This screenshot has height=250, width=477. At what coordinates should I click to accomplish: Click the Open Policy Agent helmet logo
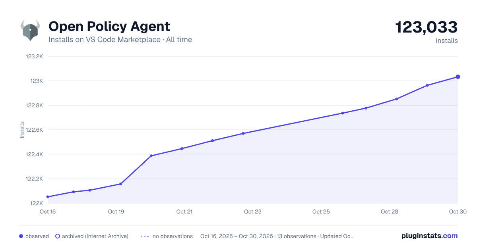point(31,30)
